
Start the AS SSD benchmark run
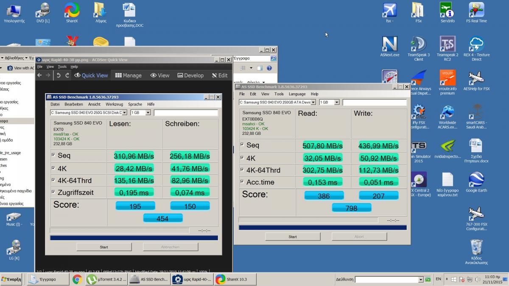(293, 237)
